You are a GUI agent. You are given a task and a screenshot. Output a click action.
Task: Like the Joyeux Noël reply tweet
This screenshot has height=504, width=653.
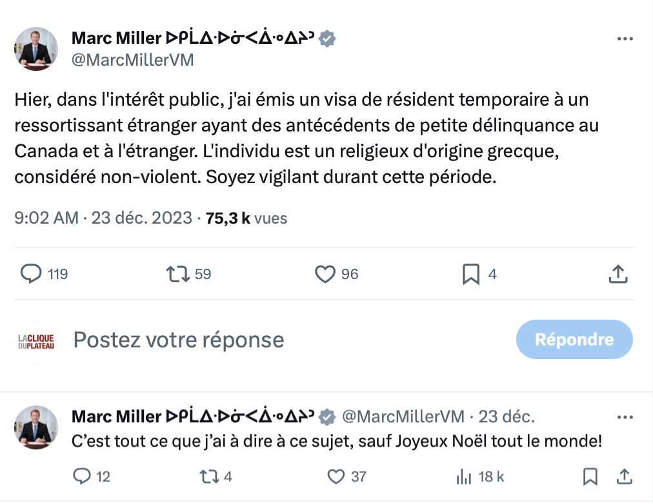pyautogui.click(x=336, y=476)
